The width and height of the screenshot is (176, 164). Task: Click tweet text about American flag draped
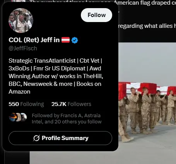coord(145,3)
